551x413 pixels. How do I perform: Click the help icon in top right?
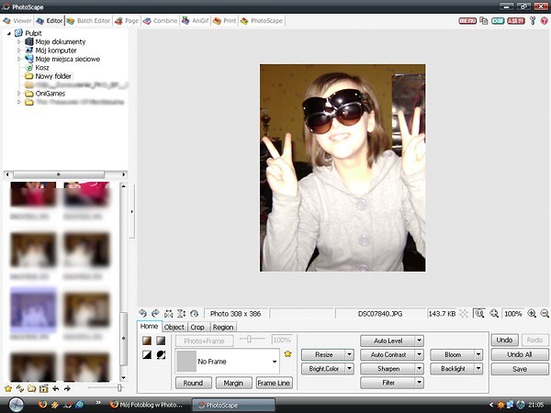(x=544, y=21)
